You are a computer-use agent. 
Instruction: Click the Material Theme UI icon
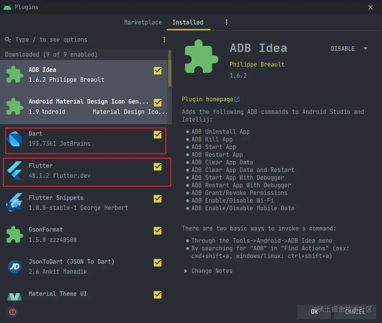pos(15,296)
